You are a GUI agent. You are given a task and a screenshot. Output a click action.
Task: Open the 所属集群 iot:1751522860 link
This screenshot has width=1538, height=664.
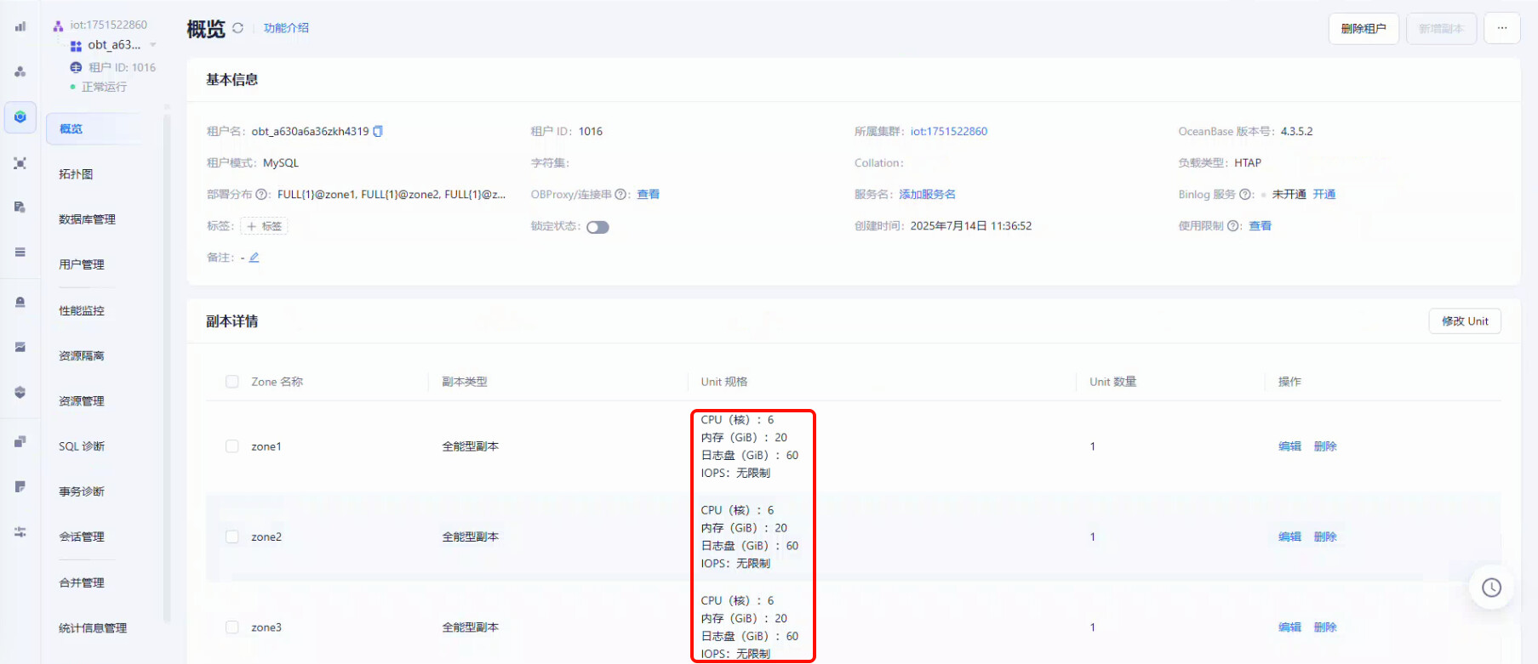click(948, 131)
